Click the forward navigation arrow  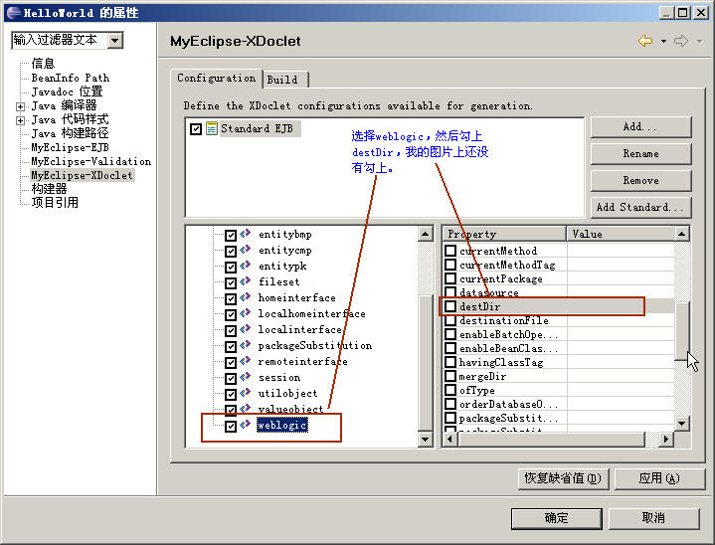click(681, 41)
